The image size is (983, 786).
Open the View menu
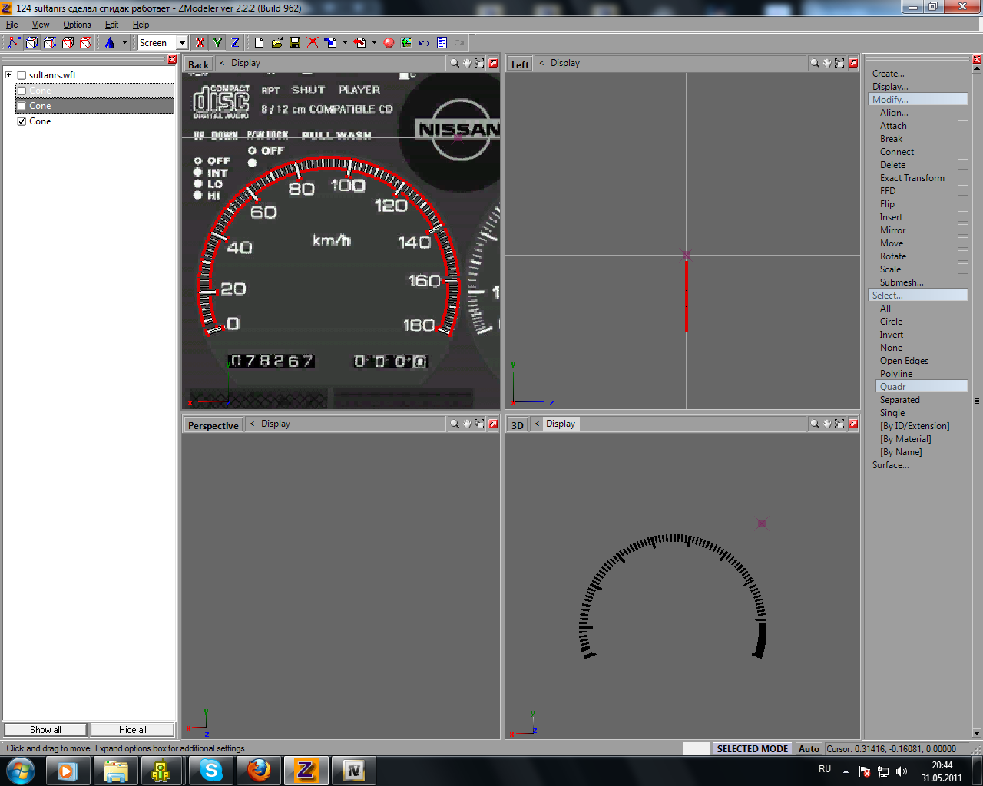41,25
